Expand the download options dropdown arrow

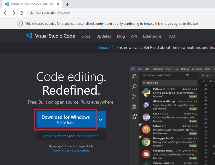point(101,119)
